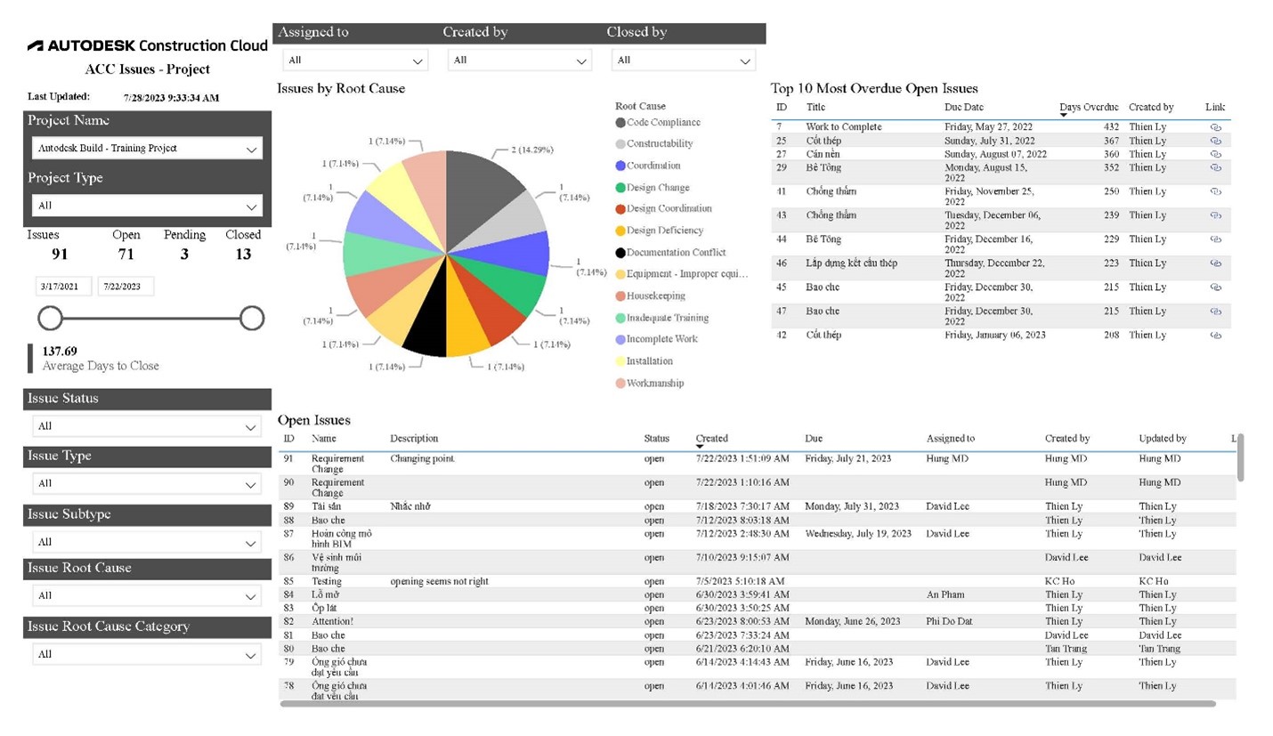Click the link icon for overdue issue 43
Screen dimensions: 1273x736
click(x=1215, y=215)
